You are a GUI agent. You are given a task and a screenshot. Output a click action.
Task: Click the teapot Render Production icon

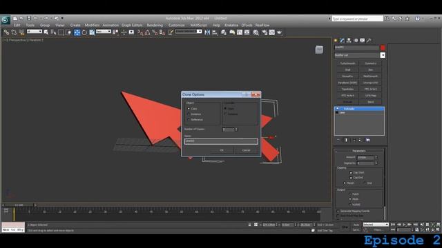click(x=279, y=32)
